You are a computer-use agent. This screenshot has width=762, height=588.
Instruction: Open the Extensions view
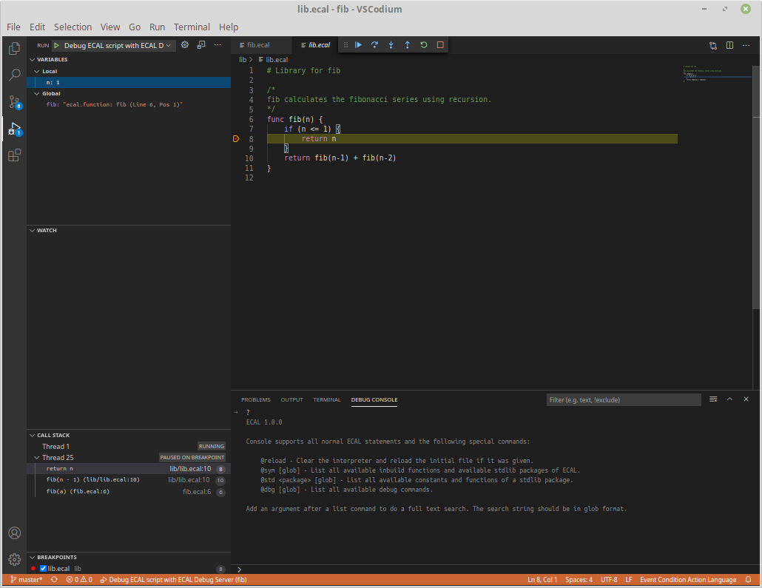point(14,155)
